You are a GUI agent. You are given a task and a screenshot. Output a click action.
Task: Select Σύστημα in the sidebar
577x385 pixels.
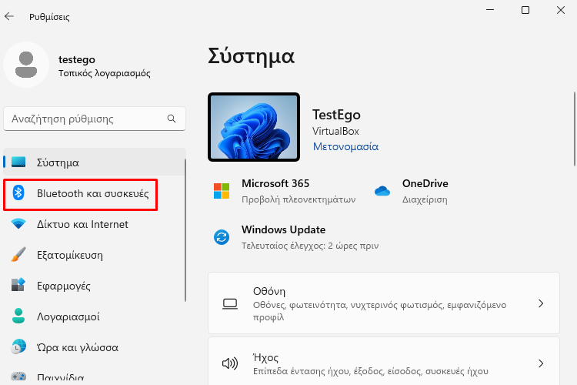(x=95, y=162)
